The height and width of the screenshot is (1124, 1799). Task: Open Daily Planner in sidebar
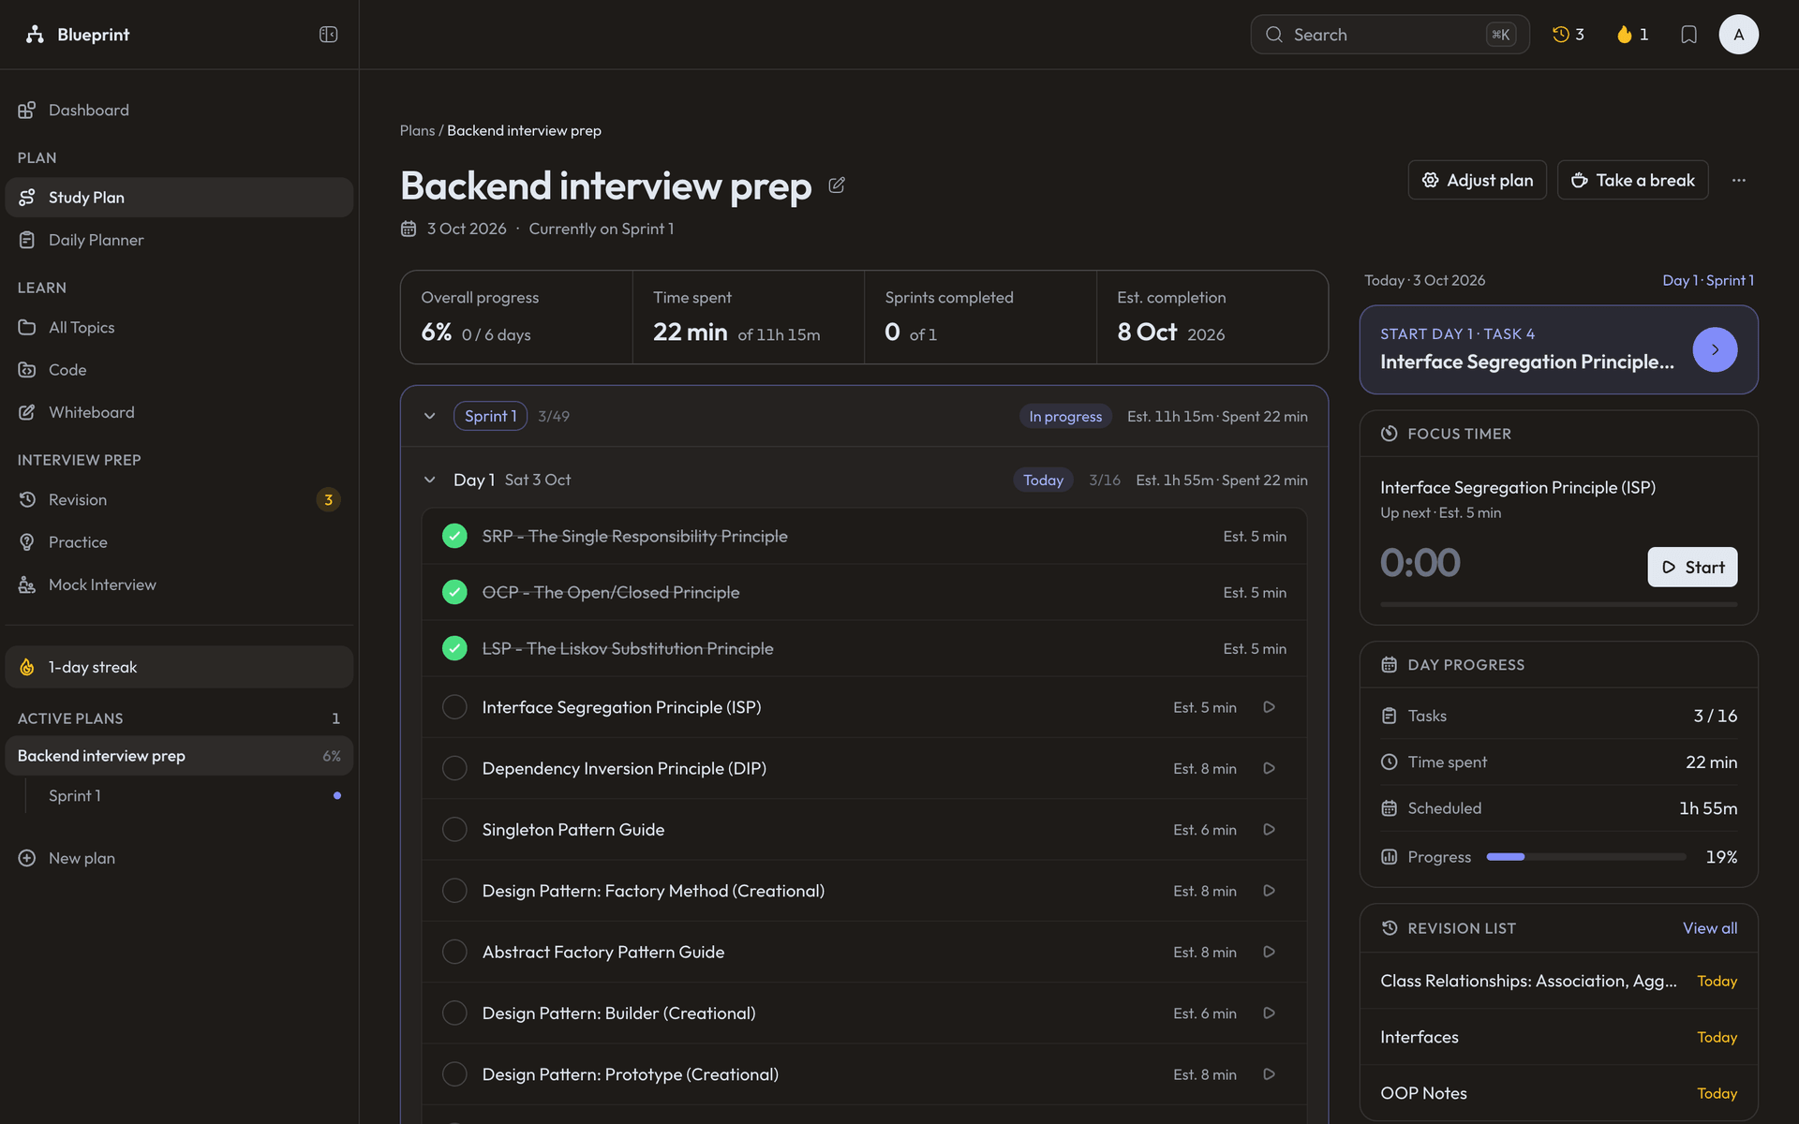click(x=179, y=240)
